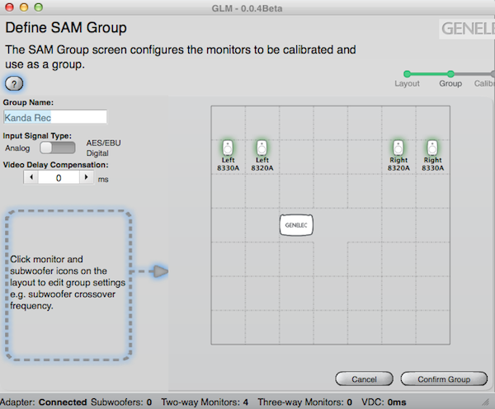Viewport: 495px width, 409px height.
Task: Click the Genelec listening position icon
Action: pyautogui.click(x=296, y=225)
